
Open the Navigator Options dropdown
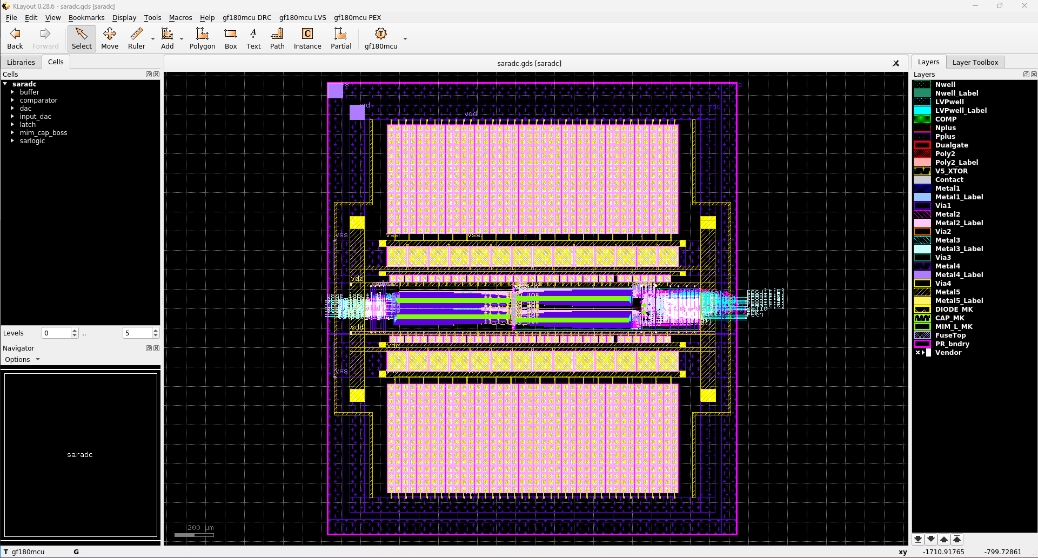pos(22,360)
